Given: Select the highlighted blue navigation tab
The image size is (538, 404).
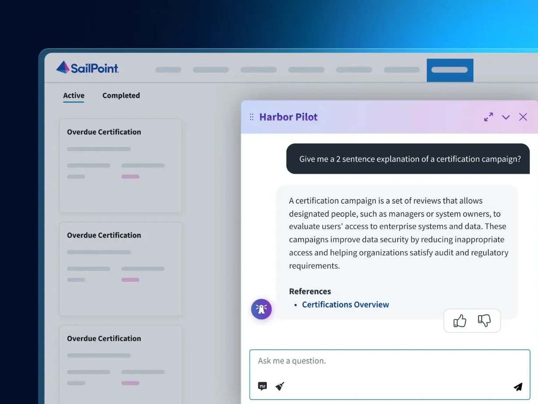Looking at the screenshot, I should 450,70.
